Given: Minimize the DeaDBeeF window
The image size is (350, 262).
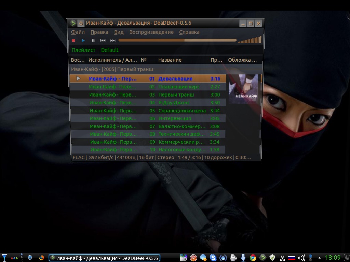Looking at the screenshot, I should click(243, 24).
